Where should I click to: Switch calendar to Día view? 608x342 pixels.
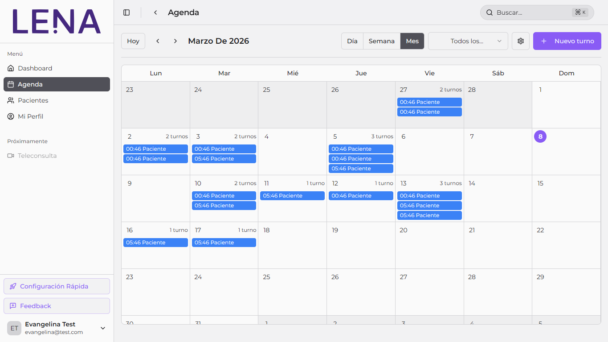(352, 41)
